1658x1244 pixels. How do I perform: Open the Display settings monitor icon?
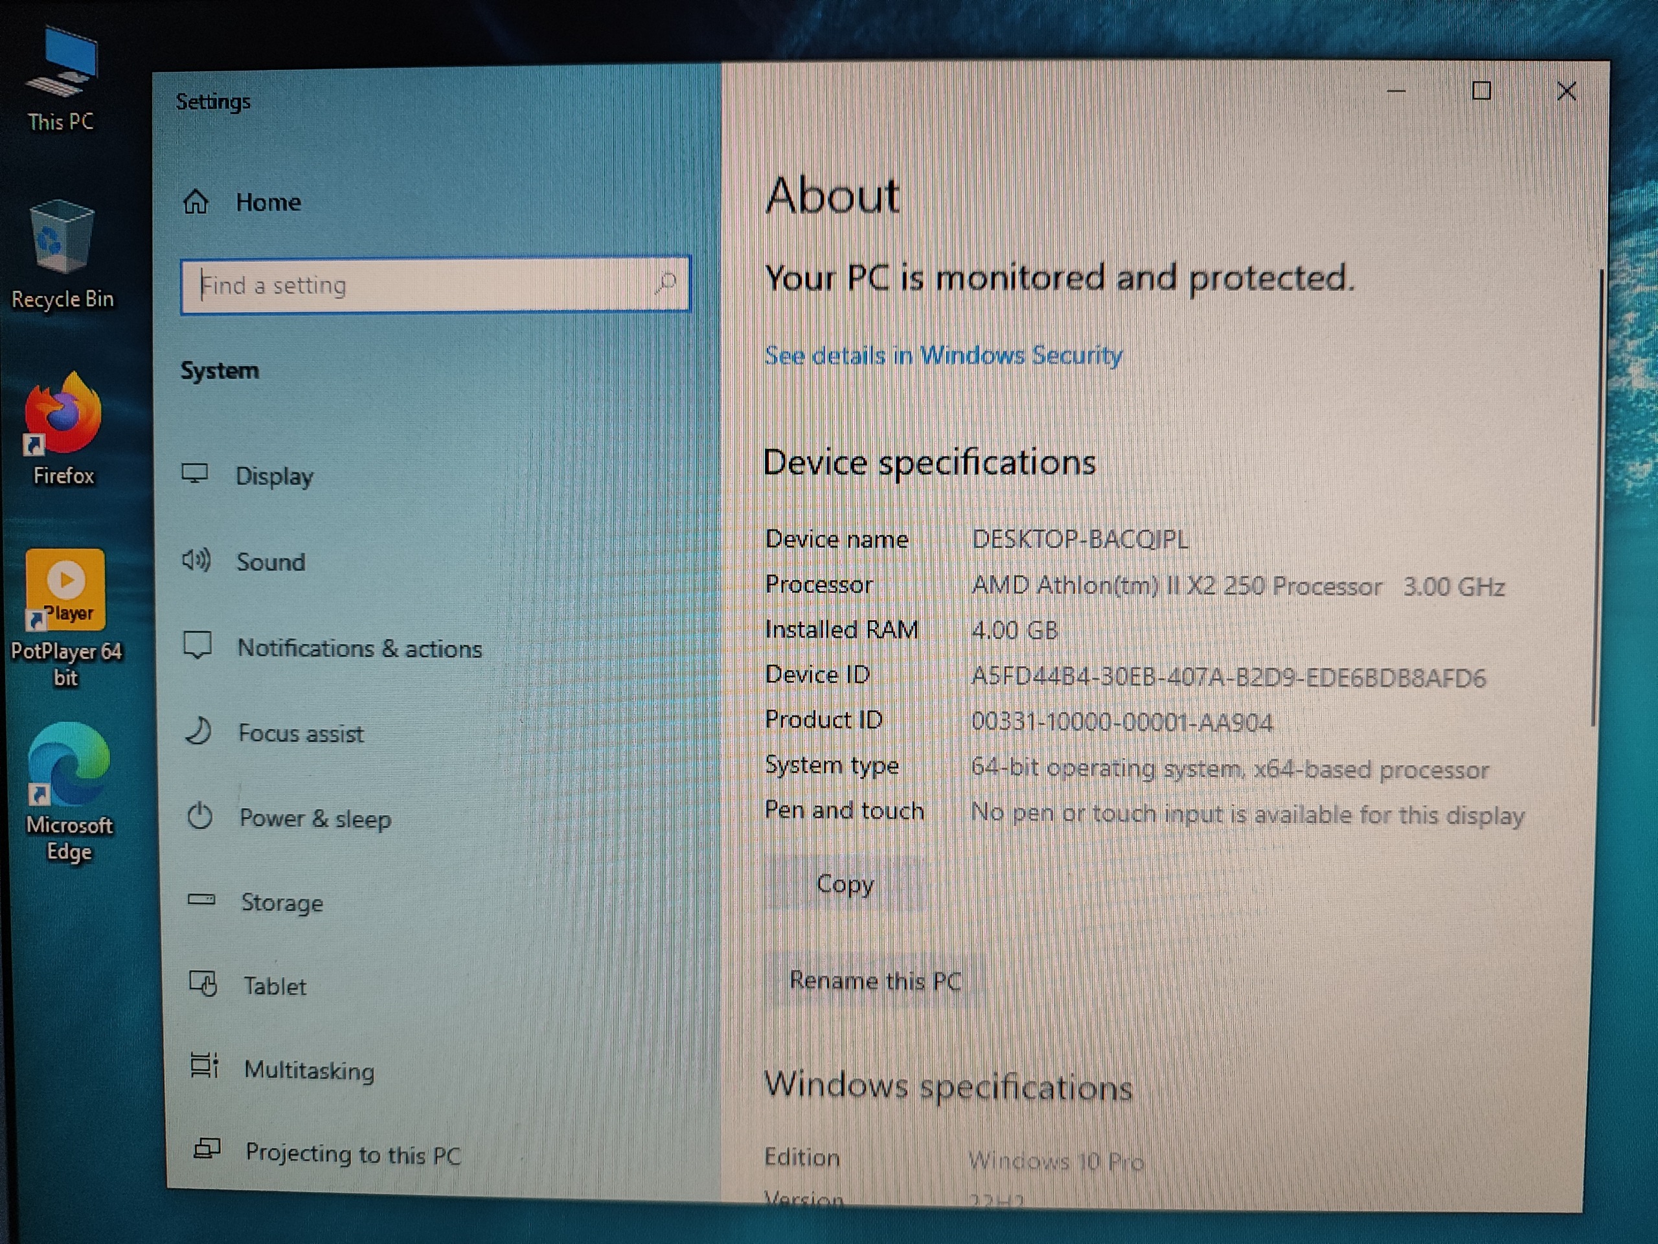(x=195, y=474)
